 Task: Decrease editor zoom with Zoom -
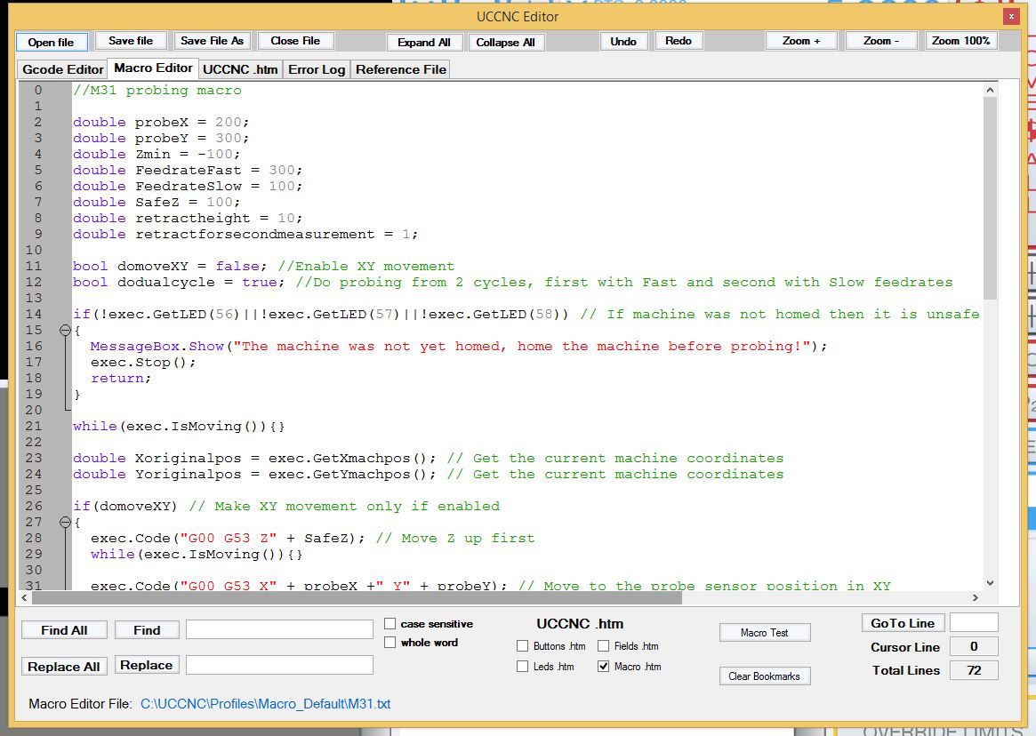881,41
